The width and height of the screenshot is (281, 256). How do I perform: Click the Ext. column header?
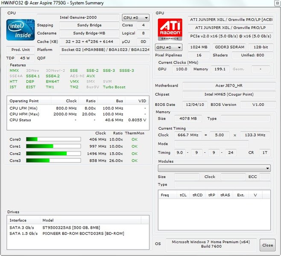pyautogui.click(x=241, y=195)
